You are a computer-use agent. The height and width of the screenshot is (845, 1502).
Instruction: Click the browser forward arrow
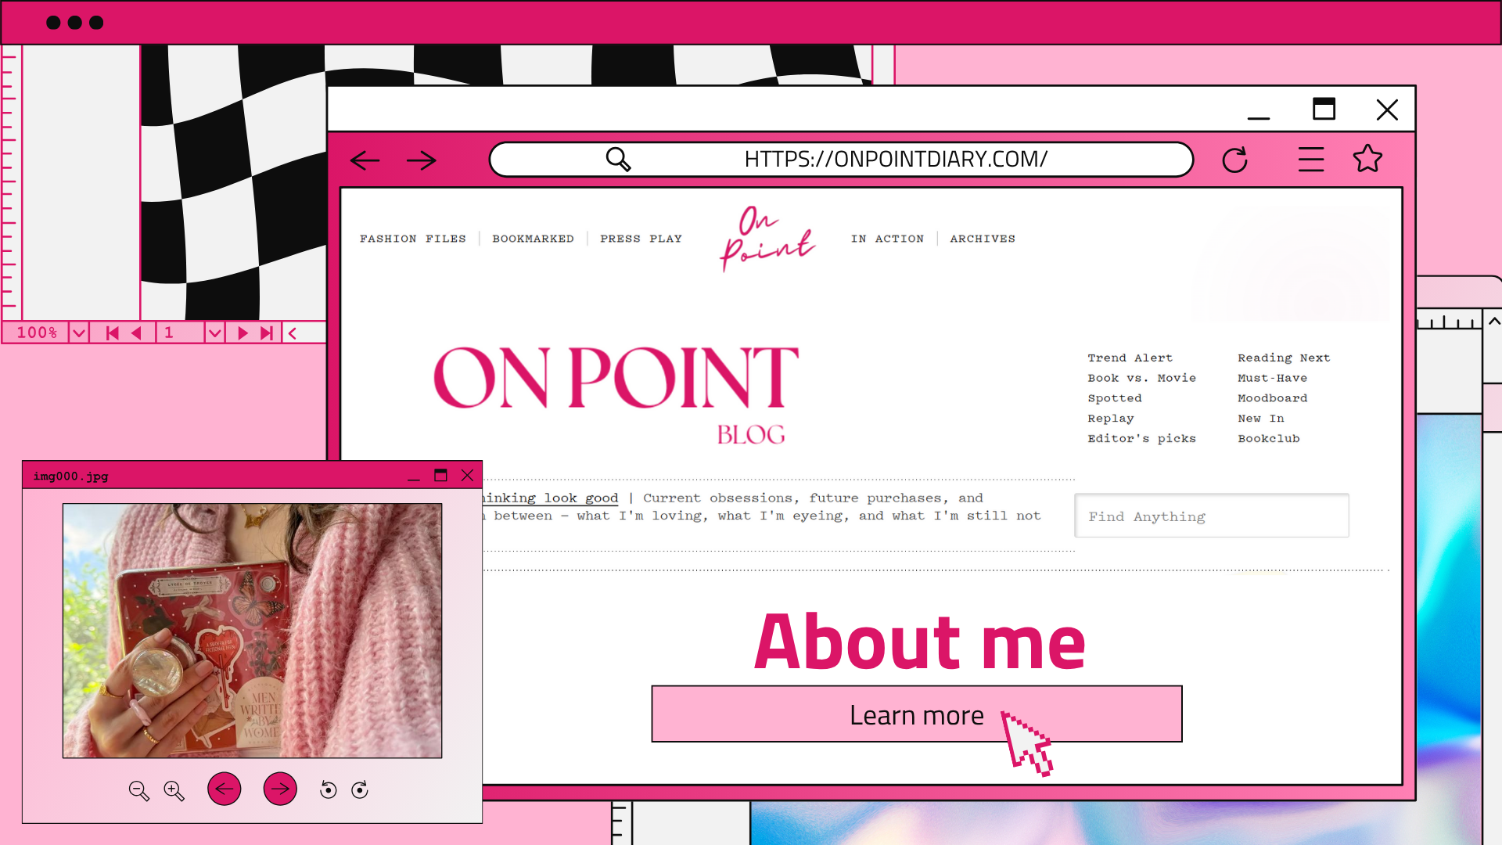coord(422,160)
